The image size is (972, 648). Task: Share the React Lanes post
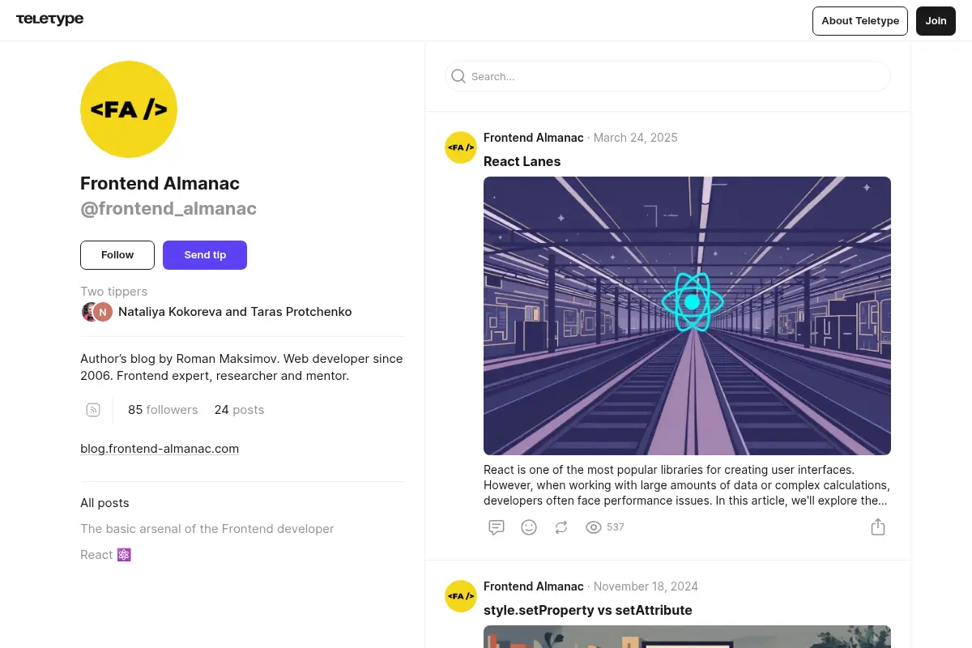(x=878, y=527)
